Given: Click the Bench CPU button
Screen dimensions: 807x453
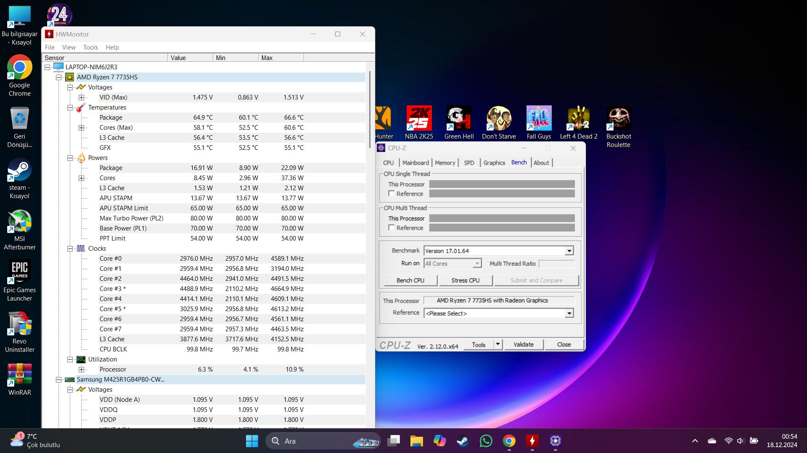Looking at the screenshot, I should pos(410,280).
